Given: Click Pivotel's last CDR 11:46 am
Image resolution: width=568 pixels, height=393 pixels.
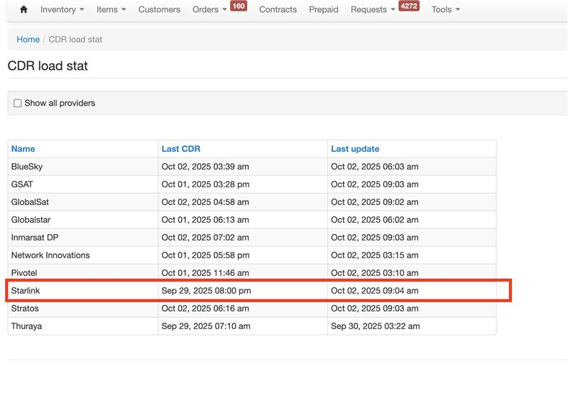Looking at the screenshot, I should pyautogui.click(x=205, y=273).
